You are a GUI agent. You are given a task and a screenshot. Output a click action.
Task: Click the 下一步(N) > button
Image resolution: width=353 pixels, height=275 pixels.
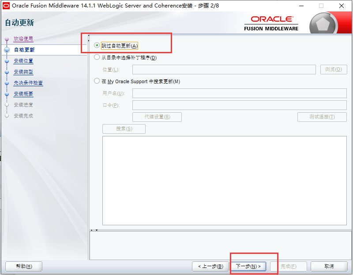click(x=248, y=266)
